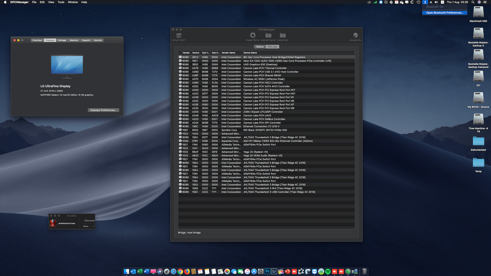Open Spotlight search in menu bar
Viewport: 491px width, 276px height.
(473, 2)
